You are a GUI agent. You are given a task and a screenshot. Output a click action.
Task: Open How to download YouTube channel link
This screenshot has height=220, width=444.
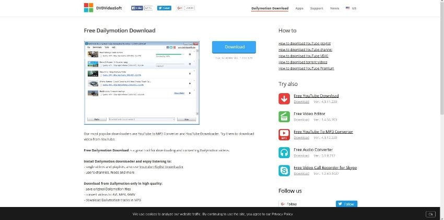coord(305,49)
